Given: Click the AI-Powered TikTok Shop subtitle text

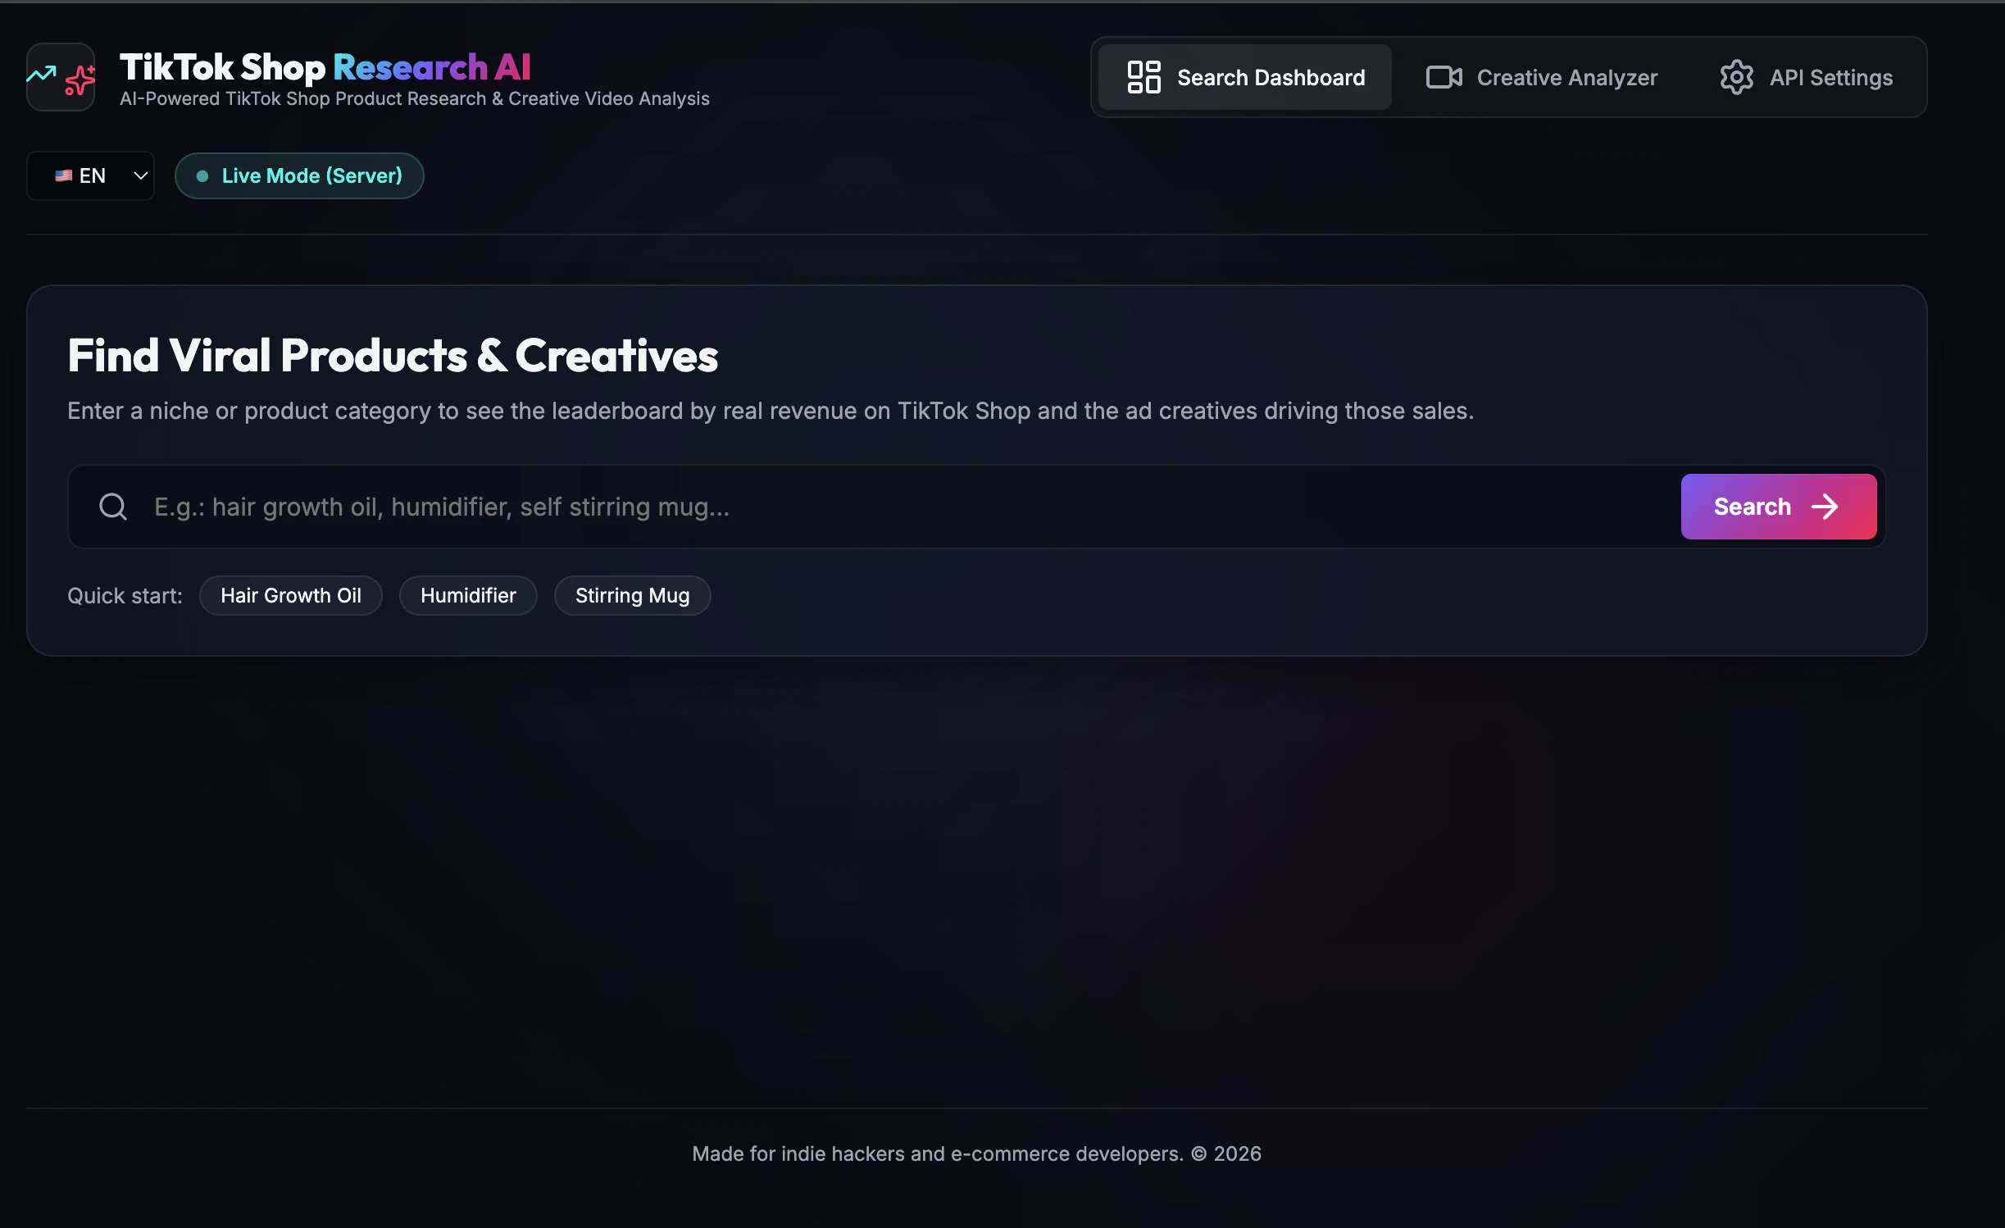Looking at the screenshot, I should click(x=415, y=98).
